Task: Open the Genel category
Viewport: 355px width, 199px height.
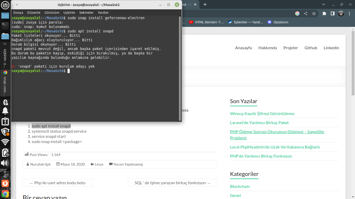Action: point(235,195)
